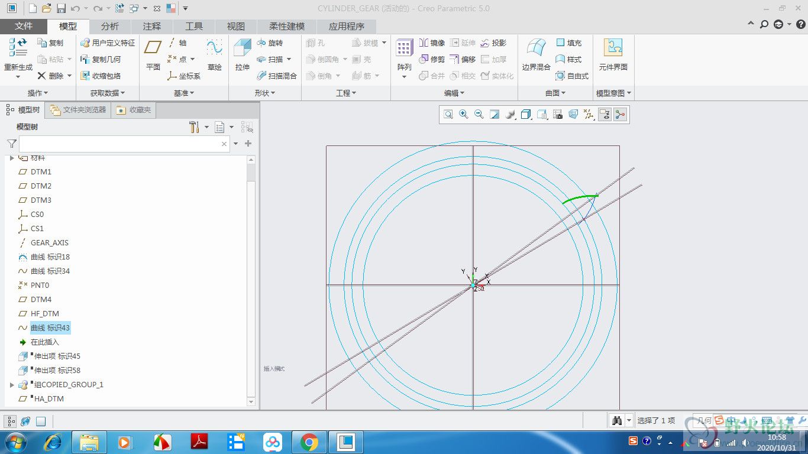Image resolution: width=808 pixels, height=454 pixels.
Task: Open the 文件 menu
Action: click(24, 26)
